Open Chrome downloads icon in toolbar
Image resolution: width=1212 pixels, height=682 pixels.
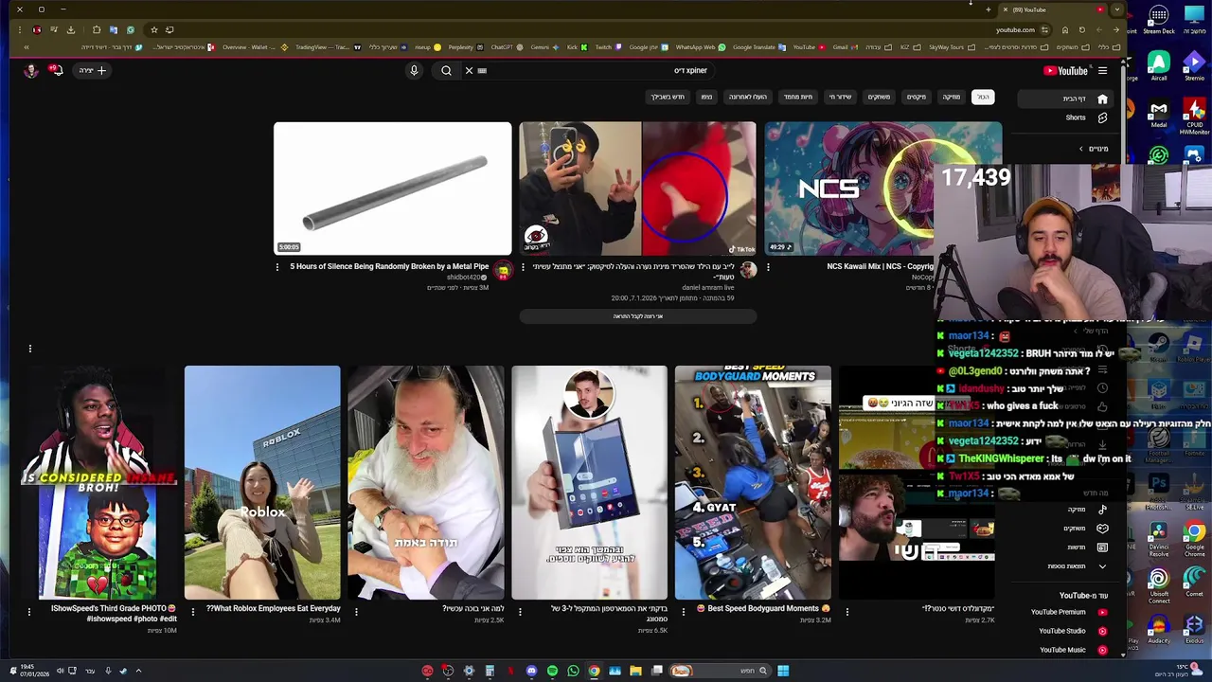tap(70, 29)
